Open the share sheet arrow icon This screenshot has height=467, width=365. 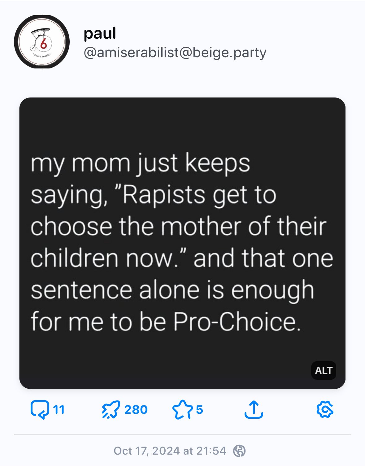254,409
